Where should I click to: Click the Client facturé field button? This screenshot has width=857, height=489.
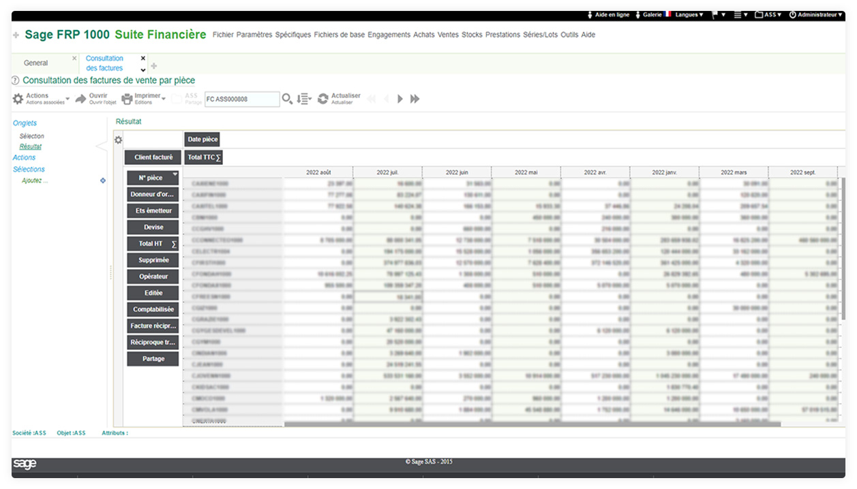(x=153, y=157)
